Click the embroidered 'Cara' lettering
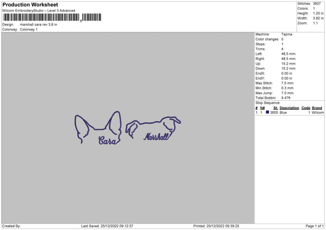Image resolution: width=326 pixels, height=230 pixels. coord(107,140)
